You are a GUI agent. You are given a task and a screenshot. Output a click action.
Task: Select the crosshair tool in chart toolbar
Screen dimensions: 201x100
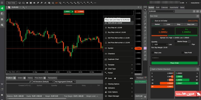[x=145, y=13]
